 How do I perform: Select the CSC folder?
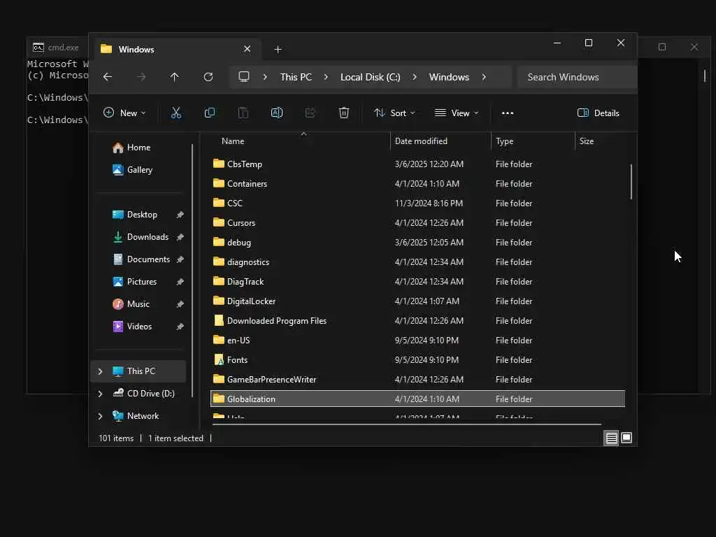pyautogui.click(x=417, y=203)
